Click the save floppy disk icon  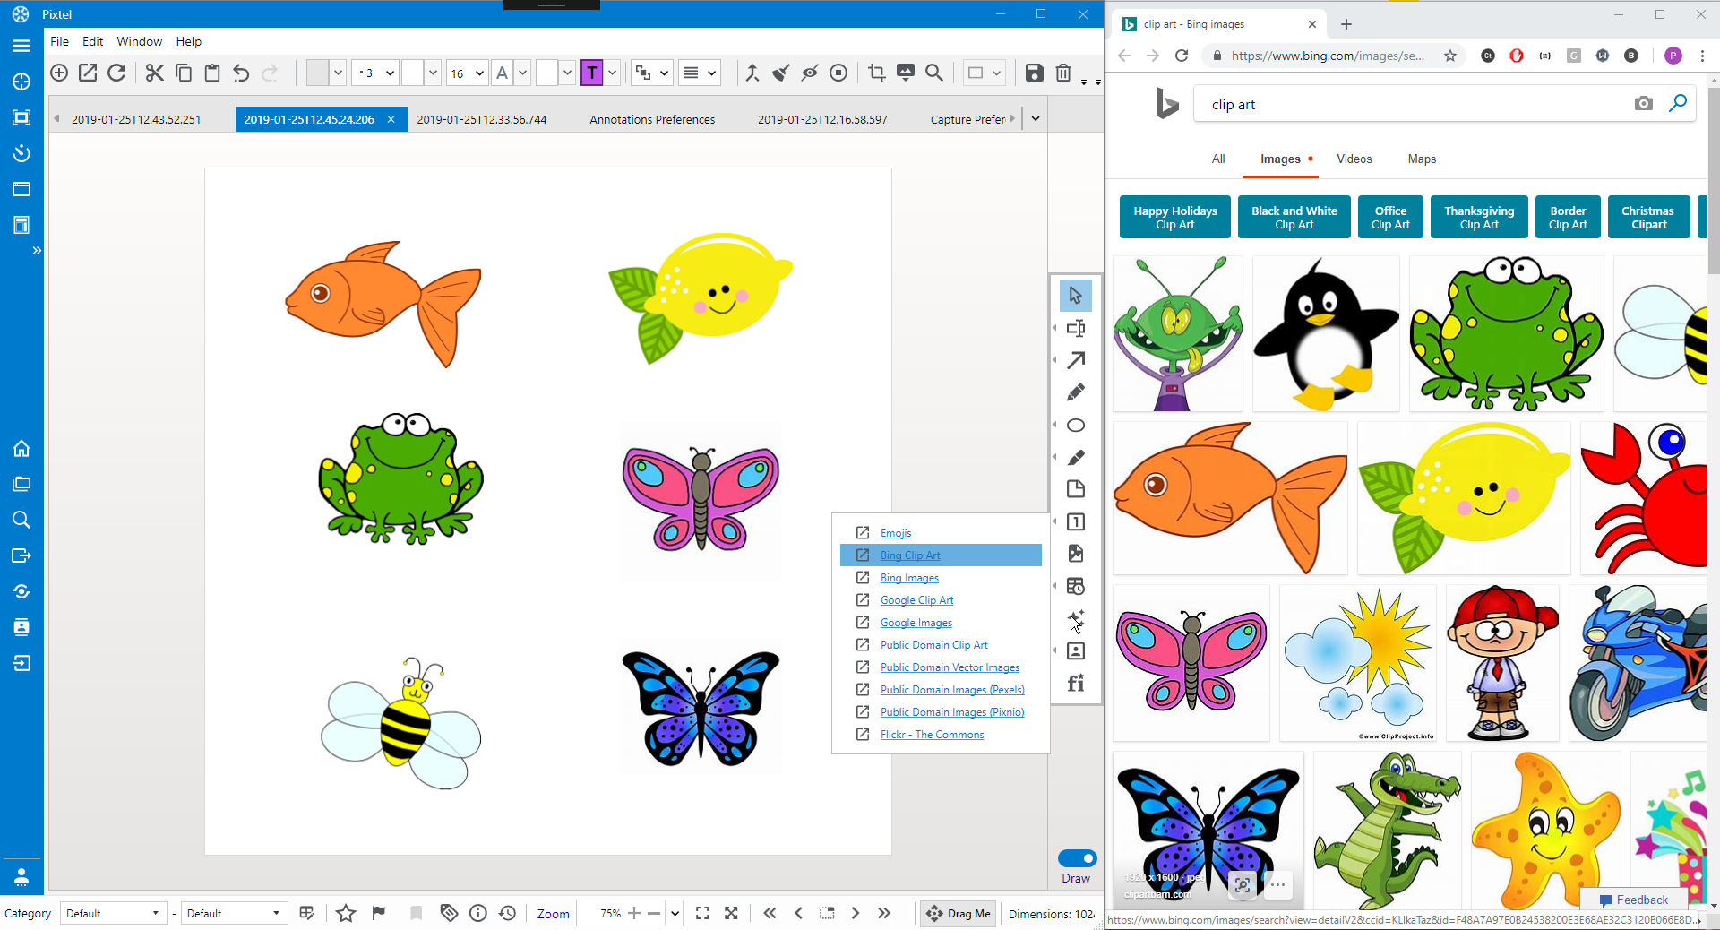[x=1034, y=73]
